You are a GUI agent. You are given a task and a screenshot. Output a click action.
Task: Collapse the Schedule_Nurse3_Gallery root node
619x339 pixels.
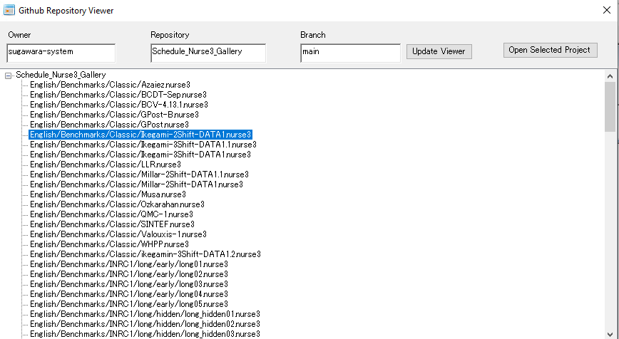pos(8,75)
